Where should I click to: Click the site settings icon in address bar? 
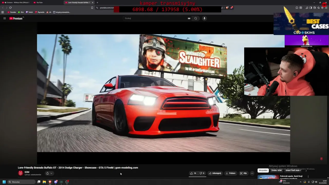tap(97, 8)
